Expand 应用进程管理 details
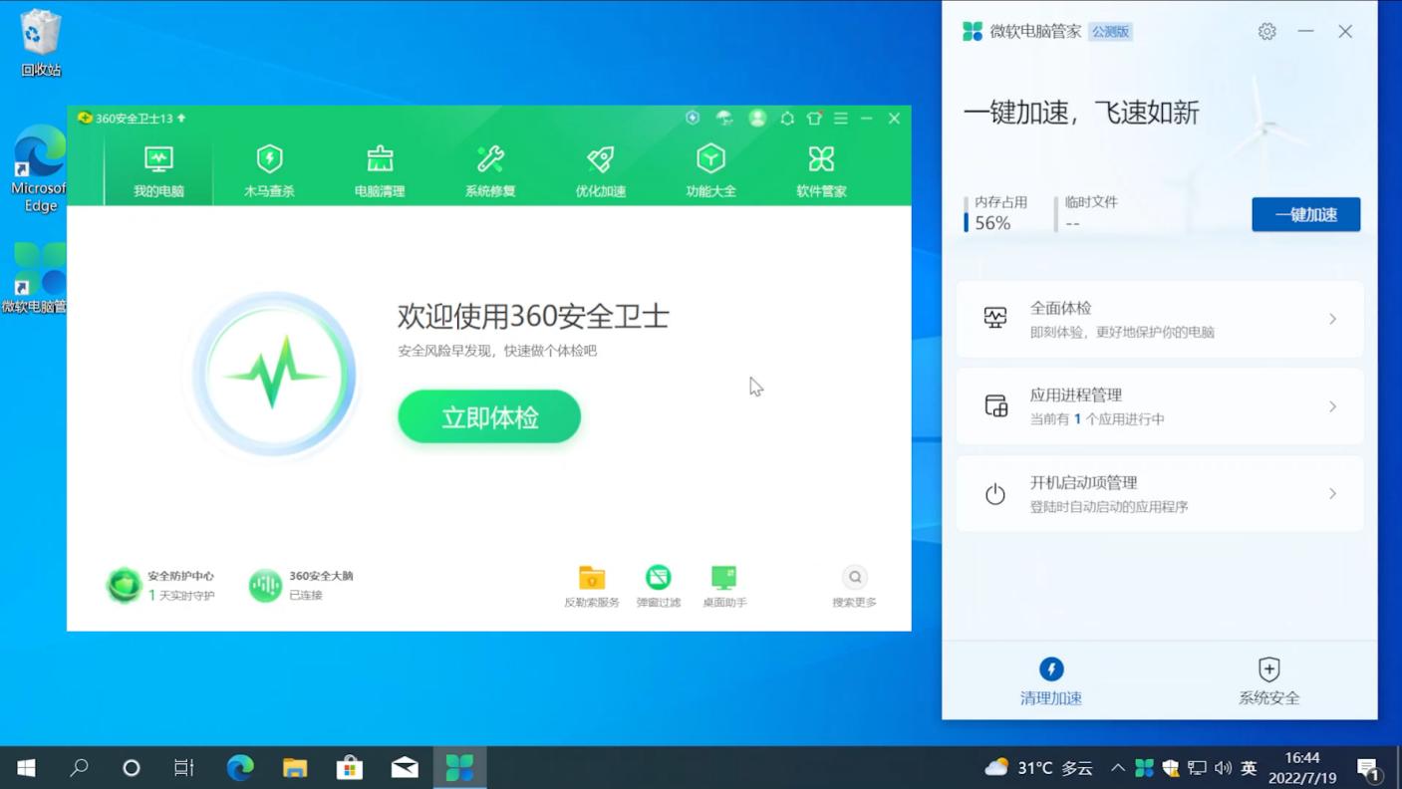1402x789 pixels. [x=1333, y=405]
